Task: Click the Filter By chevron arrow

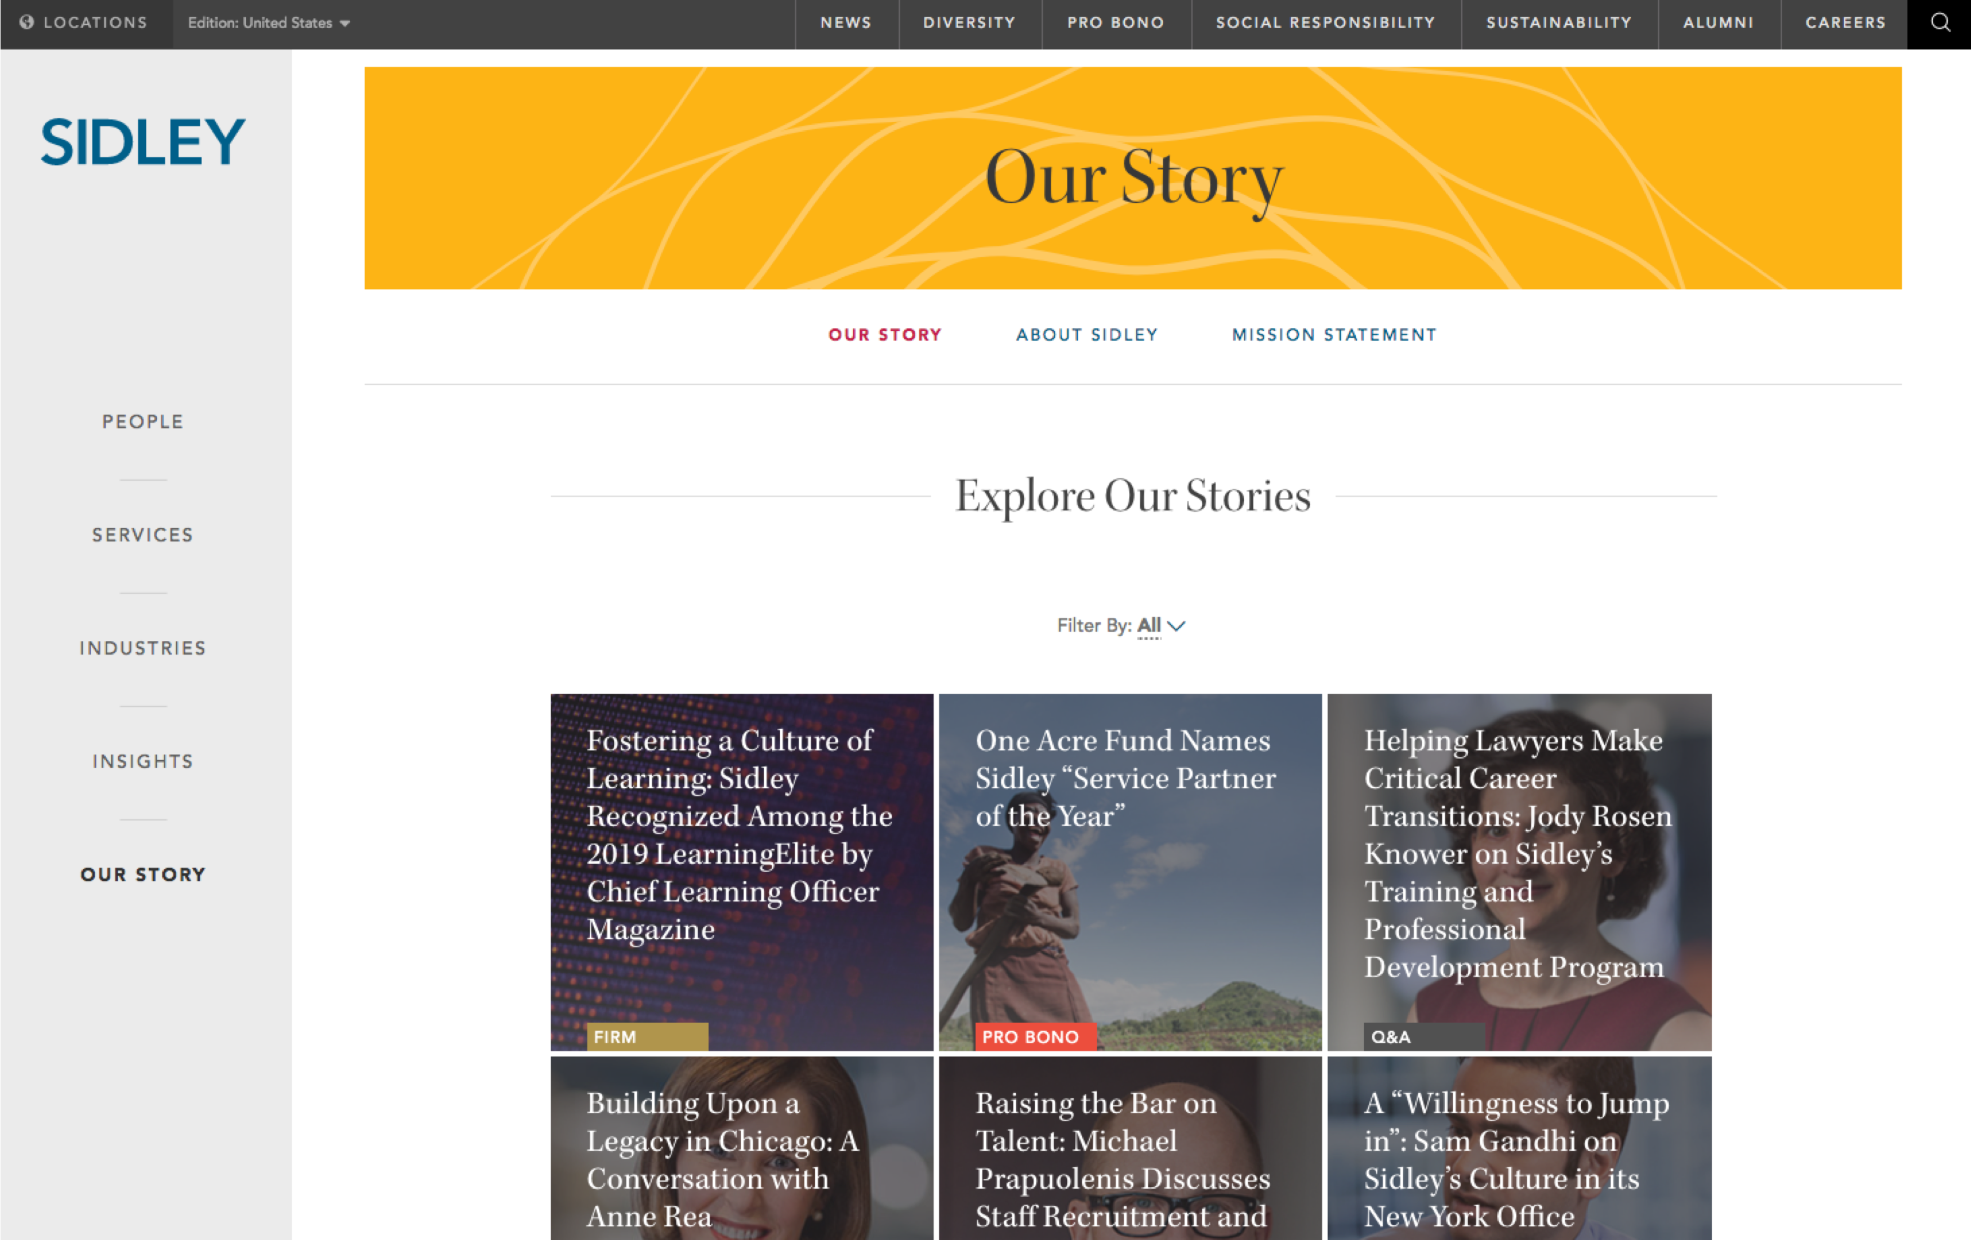Action: click(1176, 626)
